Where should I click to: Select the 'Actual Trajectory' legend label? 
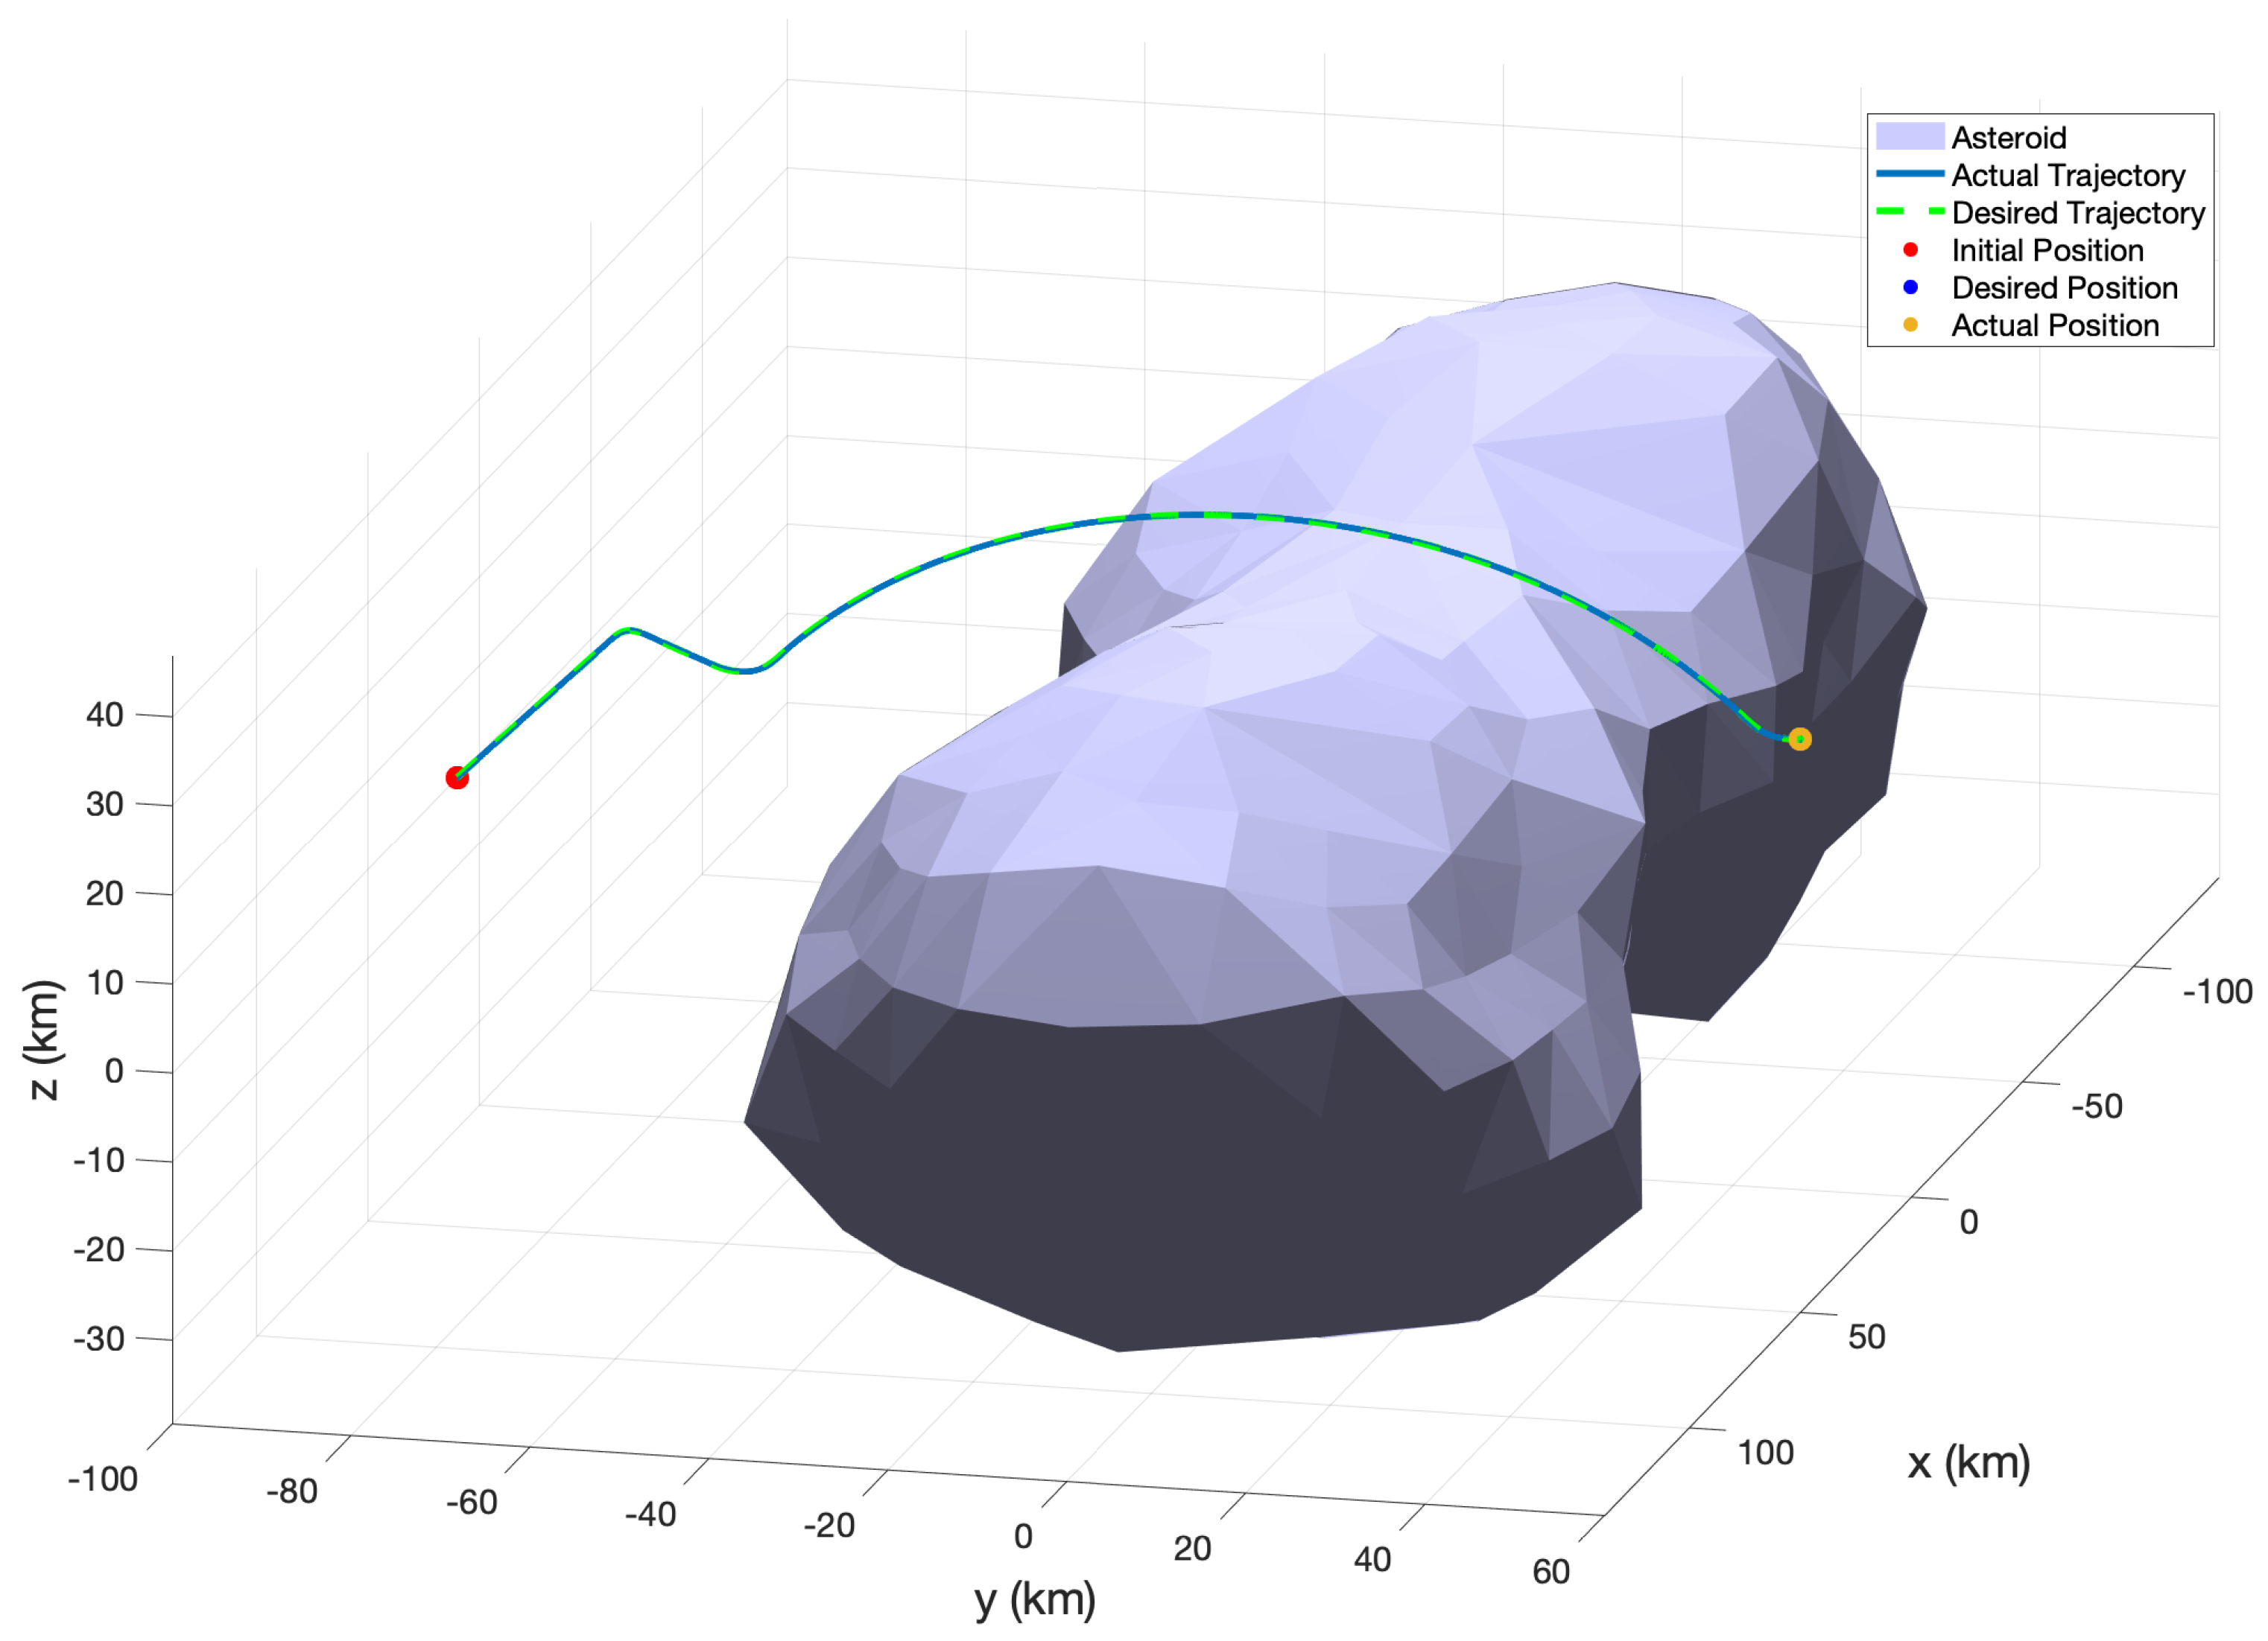click(2068, 175)
